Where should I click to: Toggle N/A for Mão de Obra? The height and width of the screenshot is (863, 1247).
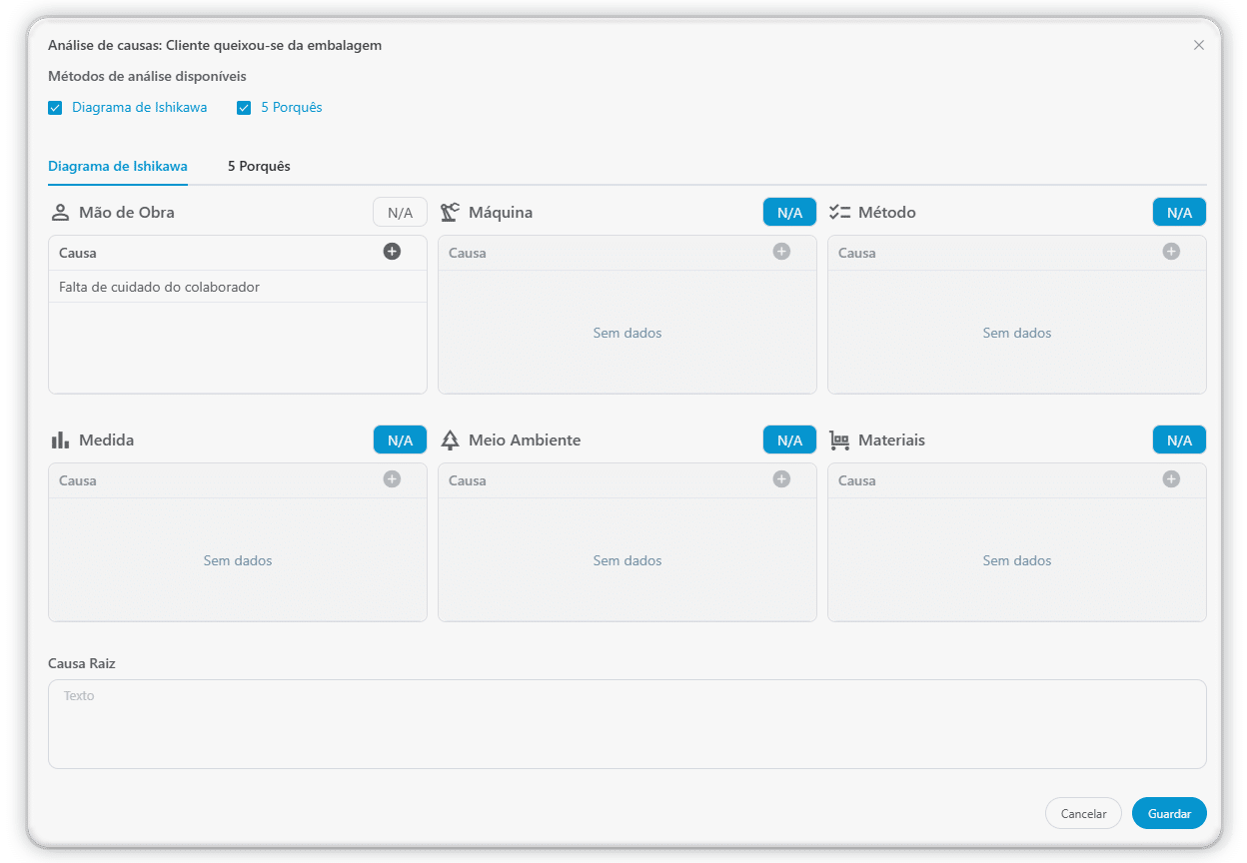(400, 212)
